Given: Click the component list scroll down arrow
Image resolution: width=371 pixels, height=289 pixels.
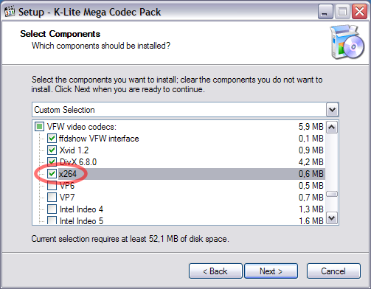Looking at the screenshot, I should (x=332, y=218).
